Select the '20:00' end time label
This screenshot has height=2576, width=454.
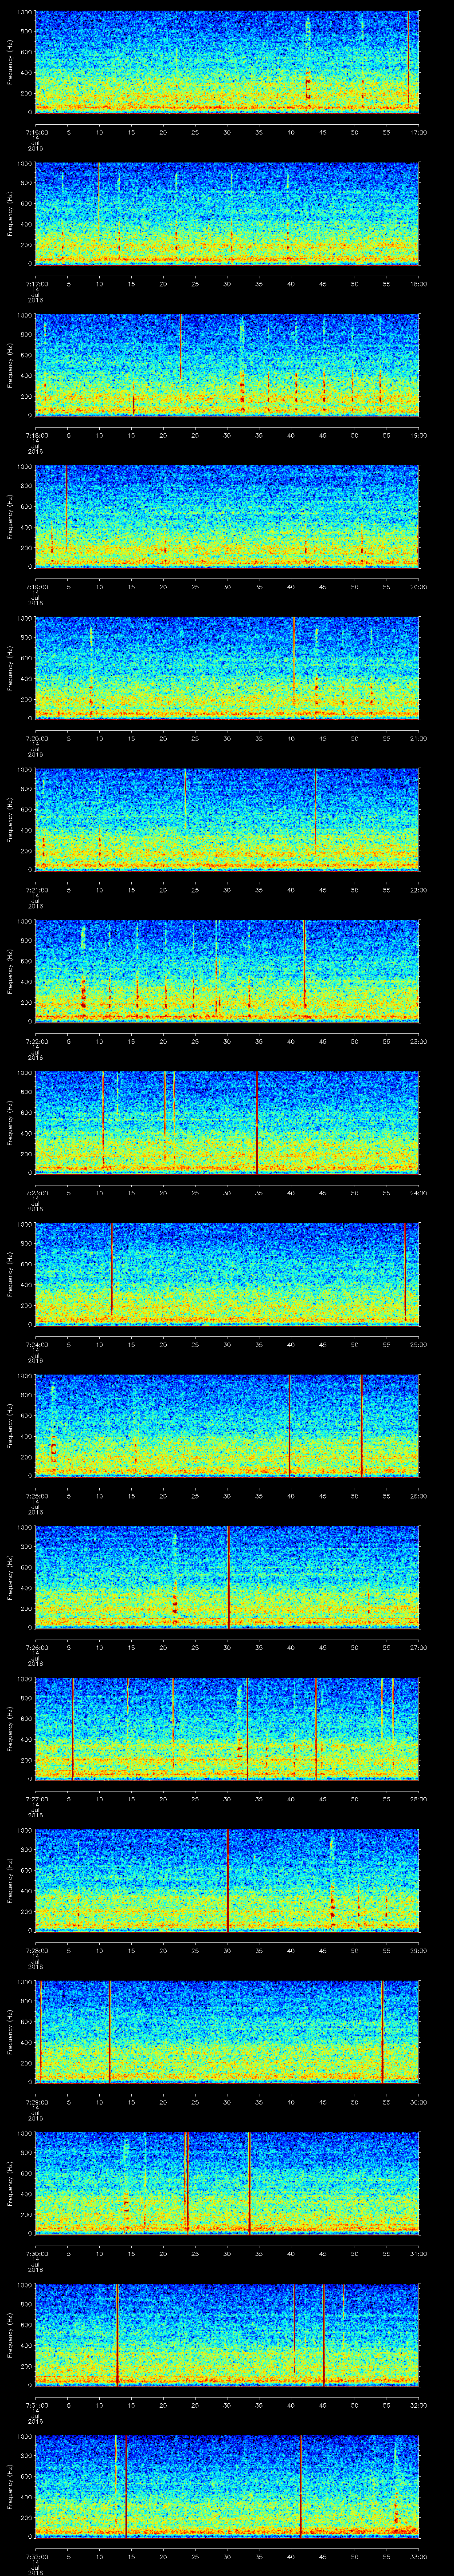[418, 587]
